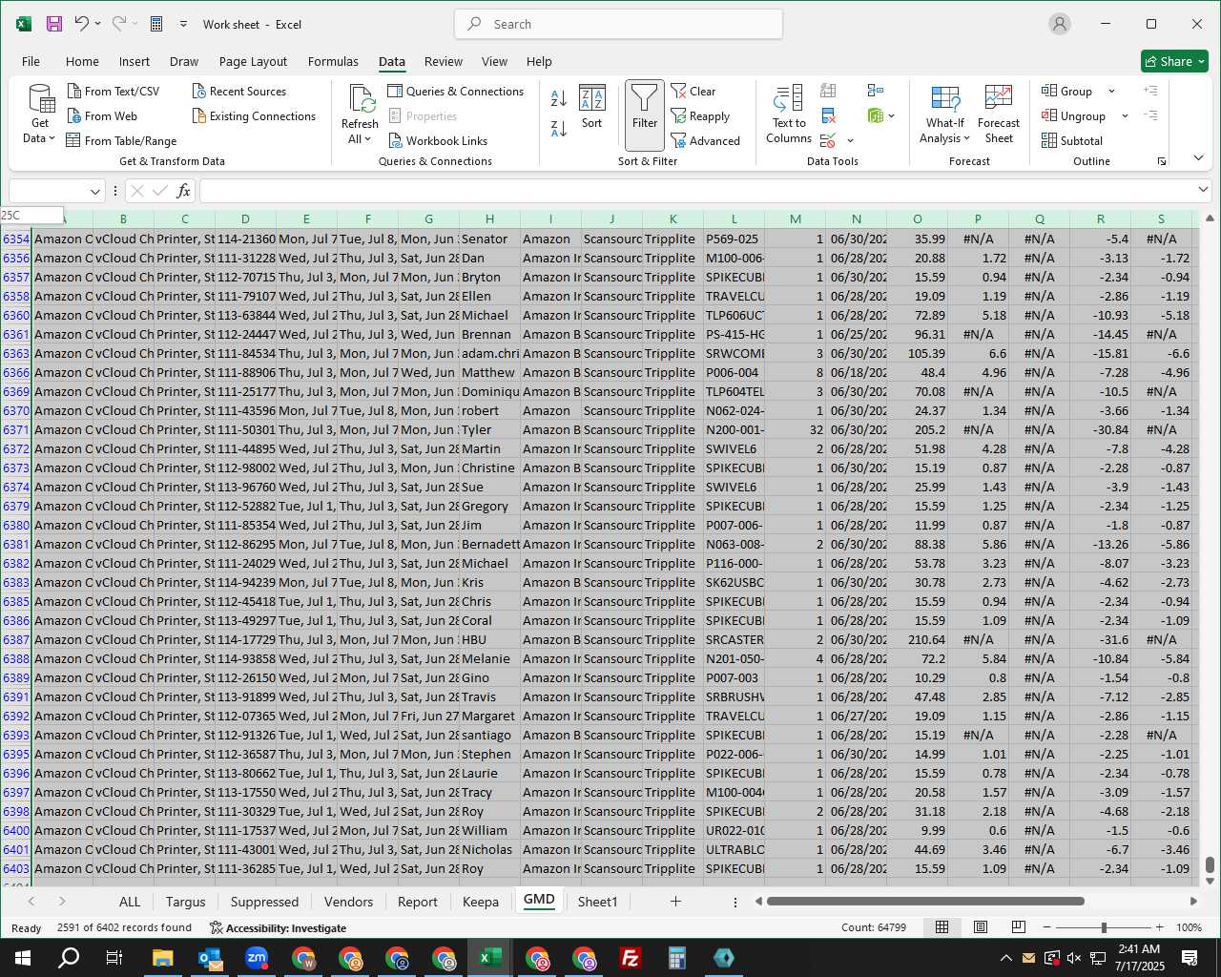1221x977 pixels.
Task: Open Forecast Sheet
Action: click(999, 114)
